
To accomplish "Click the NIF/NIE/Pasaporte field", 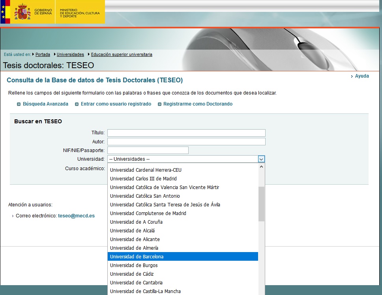I will [148, 150].
